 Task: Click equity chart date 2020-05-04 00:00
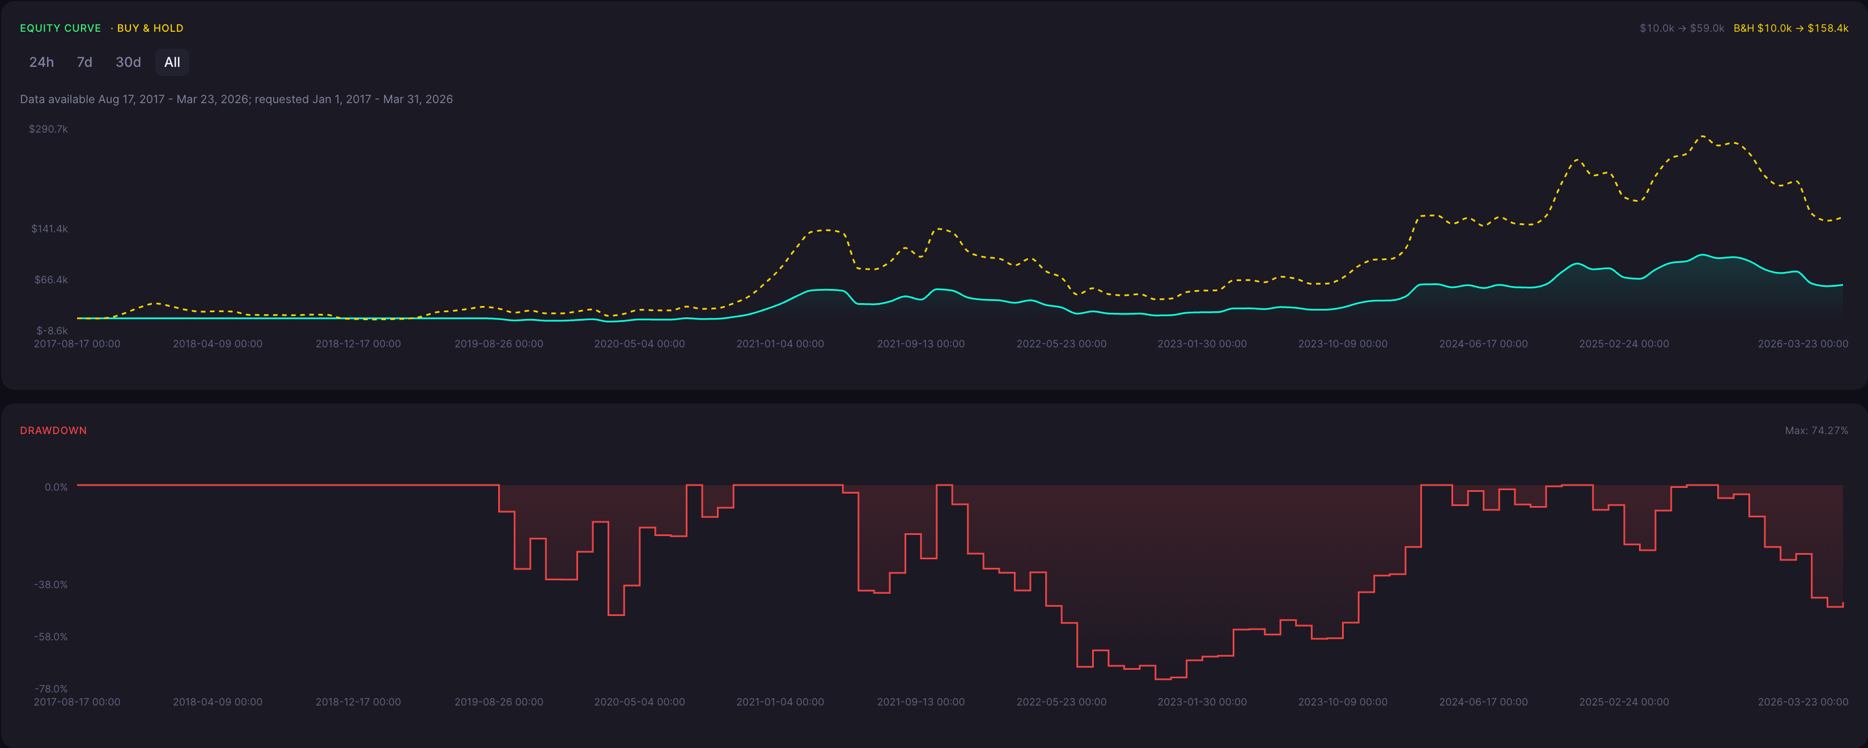(x=640, y=345)
